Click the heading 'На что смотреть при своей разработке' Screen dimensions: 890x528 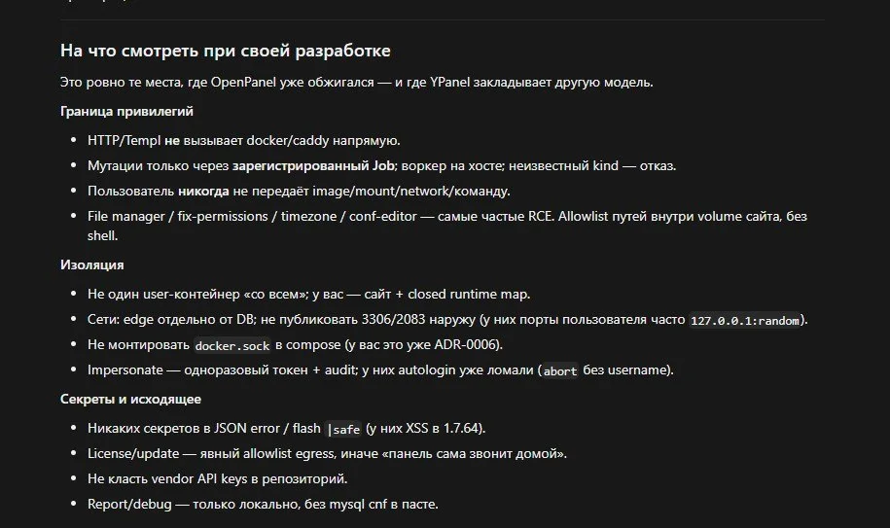(x=226, y=51)
